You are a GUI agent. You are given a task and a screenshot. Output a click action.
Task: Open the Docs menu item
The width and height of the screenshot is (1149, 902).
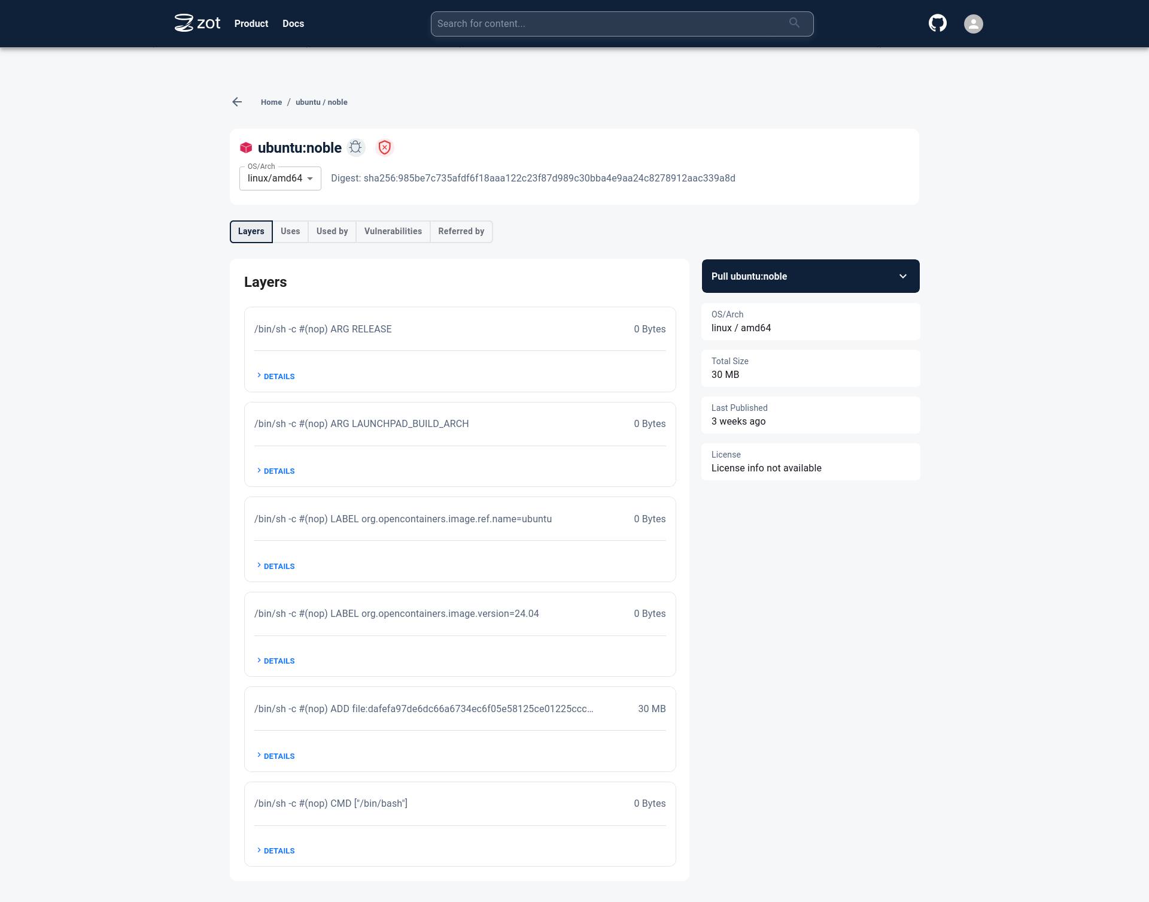[293, 23]
